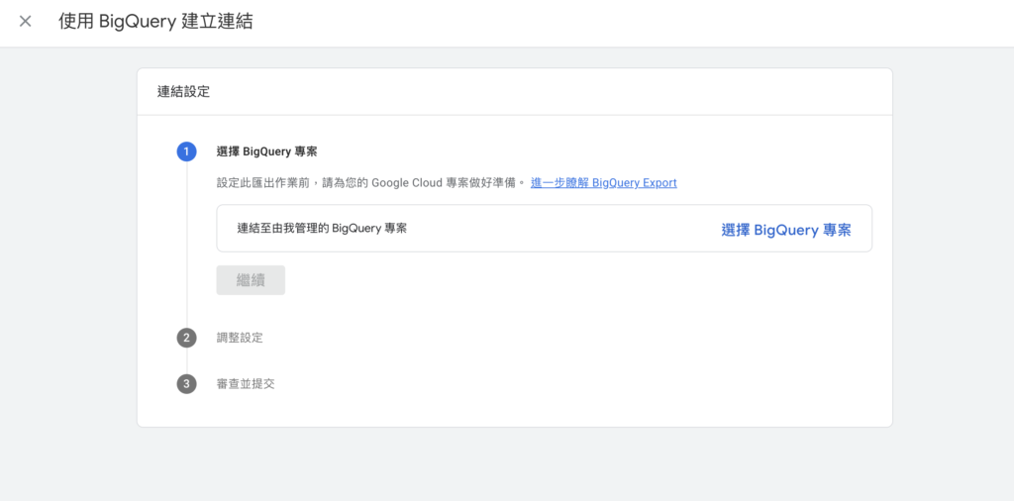Select step 1 circle for choosing BigQuery project

(x=187, y=151)
